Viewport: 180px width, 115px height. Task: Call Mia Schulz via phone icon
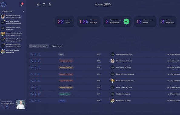click(32, 94)
